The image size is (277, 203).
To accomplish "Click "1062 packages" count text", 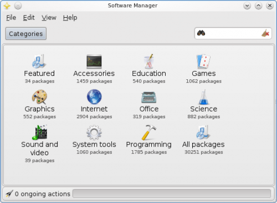I will pos(203,81).
